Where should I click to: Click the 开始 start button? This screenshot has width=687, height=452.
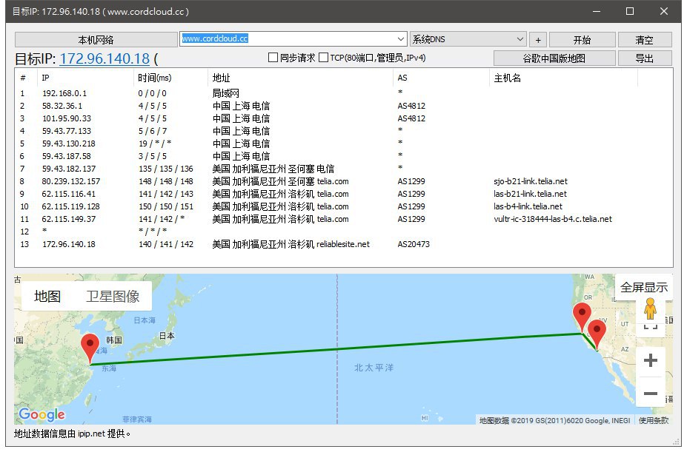[x=582, y=40]
